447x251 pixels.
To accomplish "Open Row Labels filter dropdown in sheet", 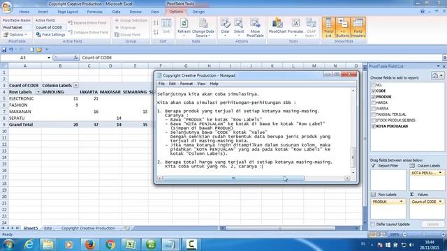I will [x=38, y=92].
